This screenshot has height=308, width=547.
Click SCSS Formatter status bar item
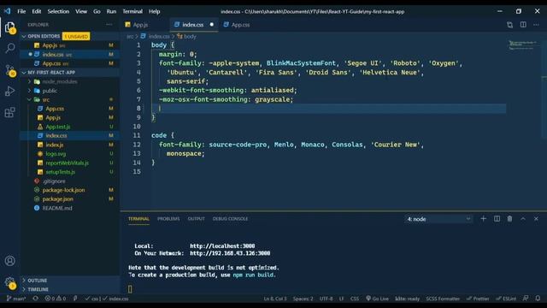click(x=443, y=299)
